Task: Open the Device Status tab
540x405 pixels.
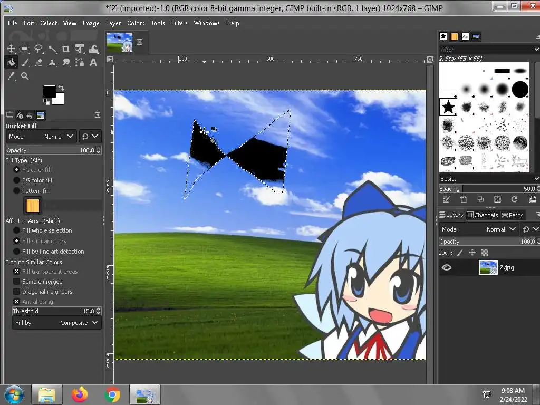Action: (20, 115)
